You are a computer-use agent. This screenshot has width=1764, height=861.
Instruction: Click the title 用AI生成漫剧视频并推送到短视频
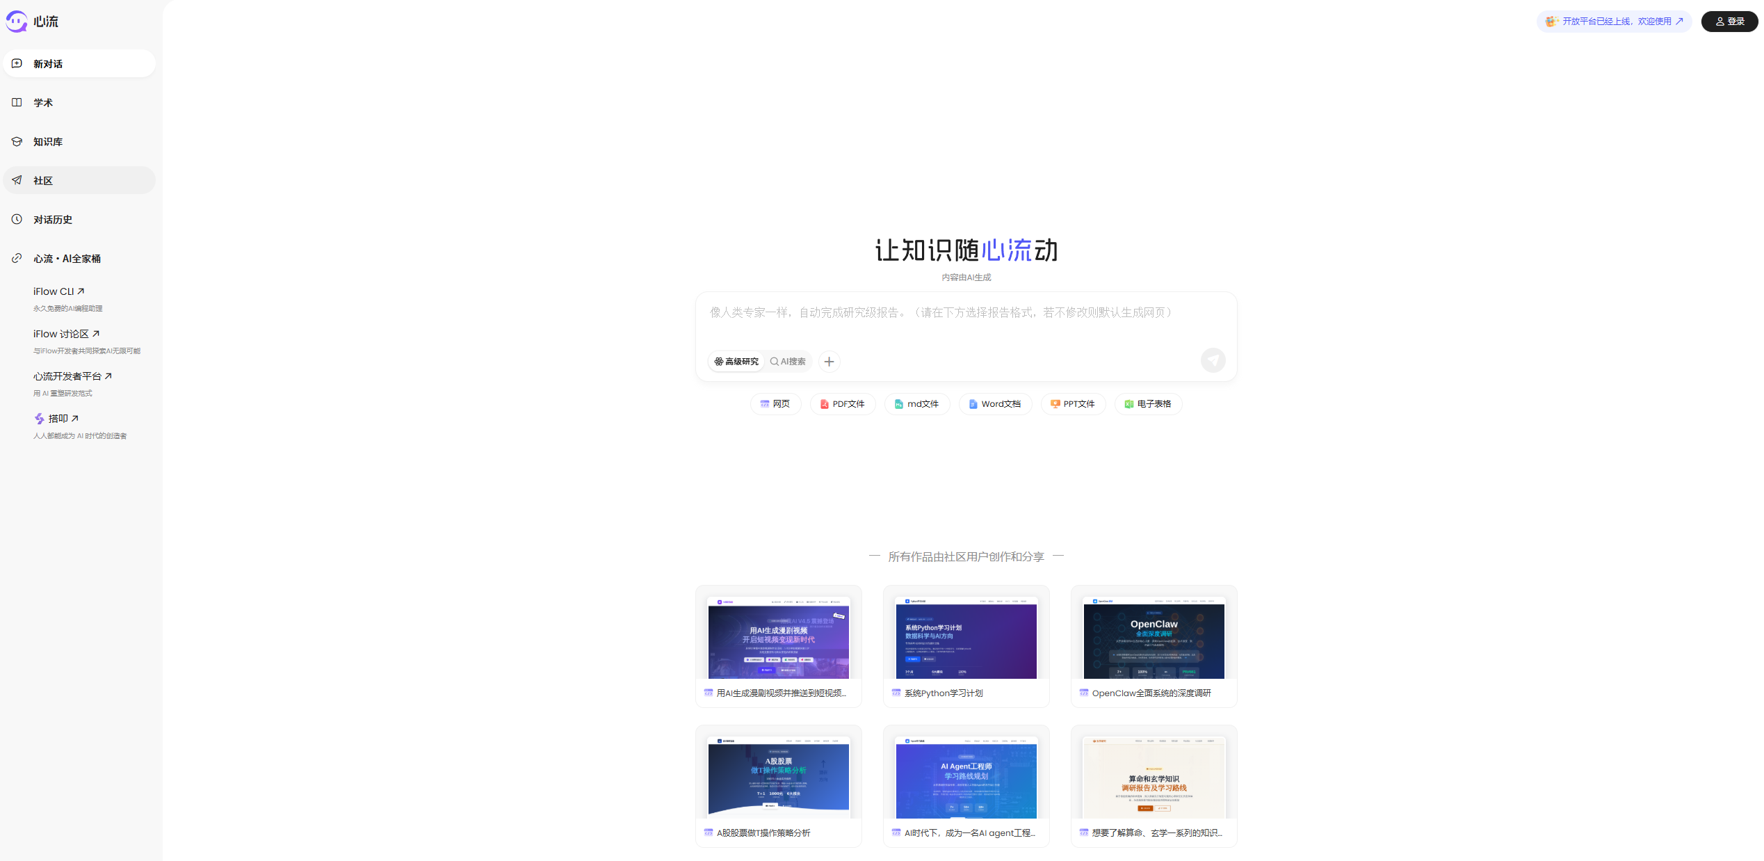click(782, 693)
